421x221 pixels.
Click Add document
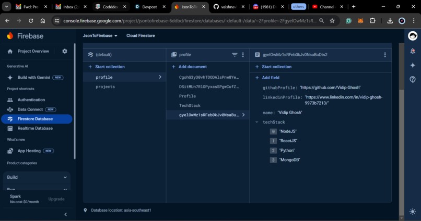coord(189,67)
